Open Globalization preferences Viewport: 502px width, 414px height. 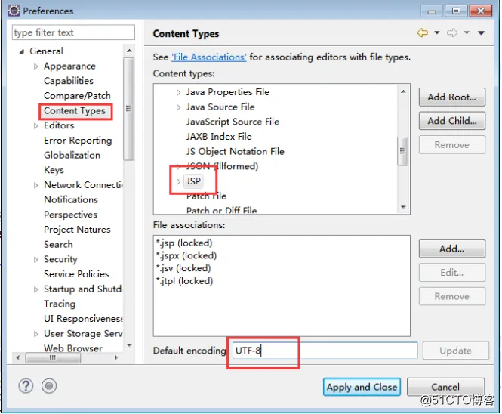(72, 155)
